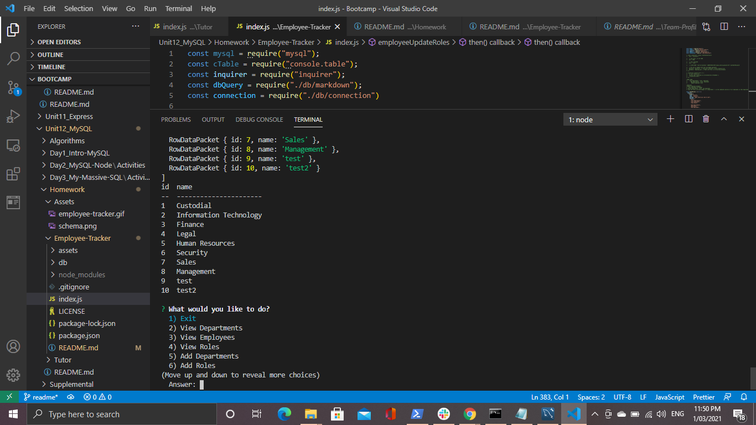Open the Source Control view

[x=13, y=87]
